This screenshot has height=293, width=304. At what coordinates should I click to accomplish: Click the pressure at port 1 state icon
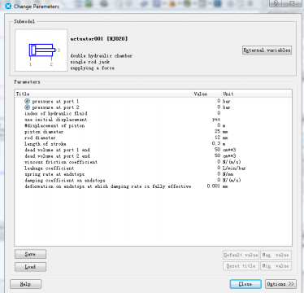click(27, 101)
